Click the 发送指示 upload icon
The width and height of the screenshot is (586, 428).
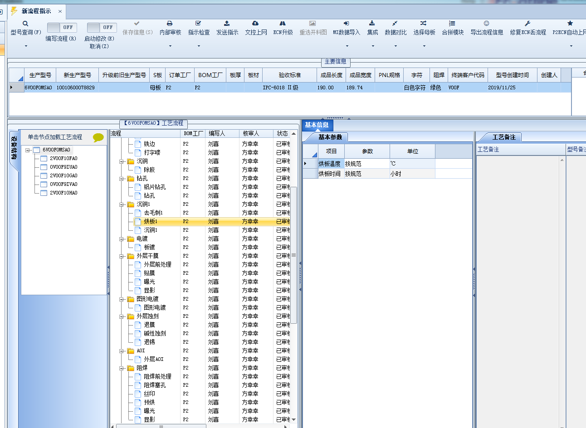(x=227, y=23)
